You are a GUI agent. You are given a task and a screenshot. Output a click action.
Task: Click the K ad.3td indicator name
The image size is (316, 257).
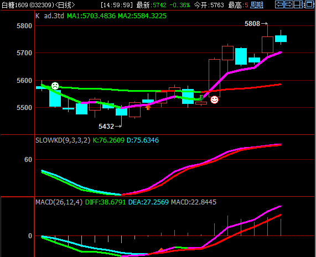pos(50,16)
